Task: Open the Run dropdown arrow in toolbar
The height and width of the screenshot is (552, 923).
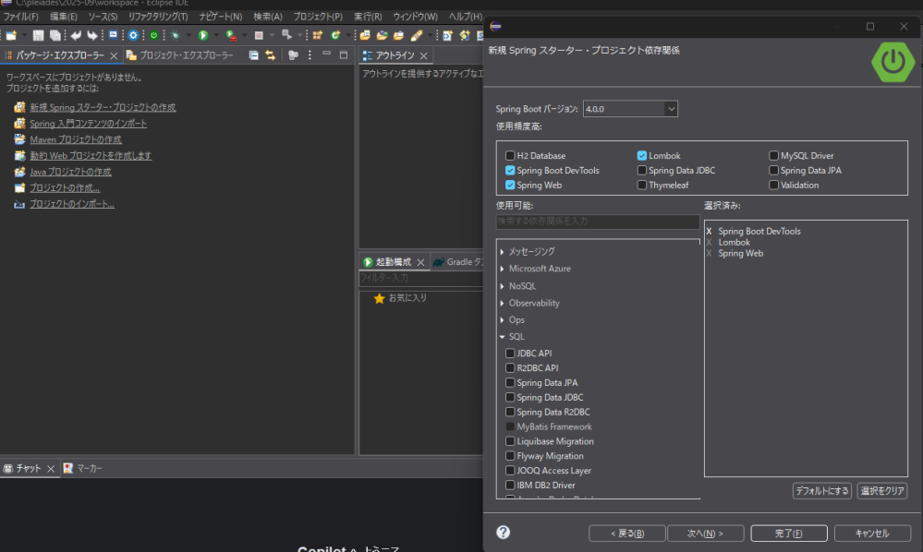Action: (x=216, y=35)
